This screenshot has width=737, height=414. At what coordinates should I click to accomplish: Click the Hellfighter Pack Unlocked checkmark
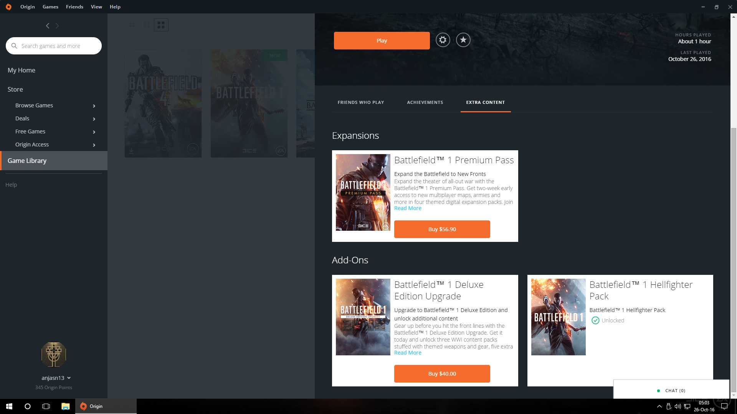point(595,320)
